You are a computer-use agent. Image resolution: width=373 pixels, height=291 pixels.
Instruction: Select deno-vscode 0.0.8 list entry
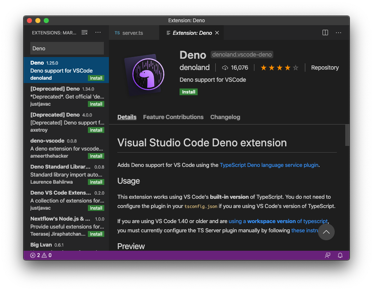(x=66, y=148)
